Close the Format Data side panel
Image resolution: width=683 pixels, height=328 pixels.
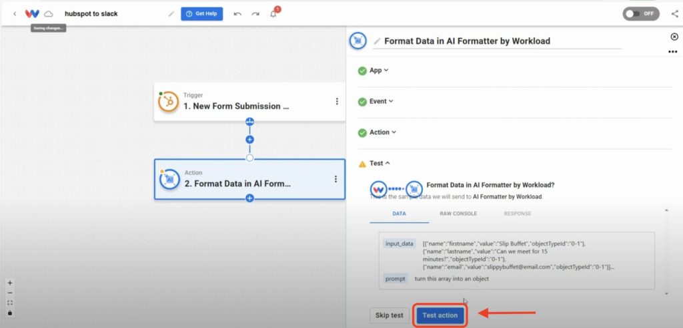click(x=674, y=37)
